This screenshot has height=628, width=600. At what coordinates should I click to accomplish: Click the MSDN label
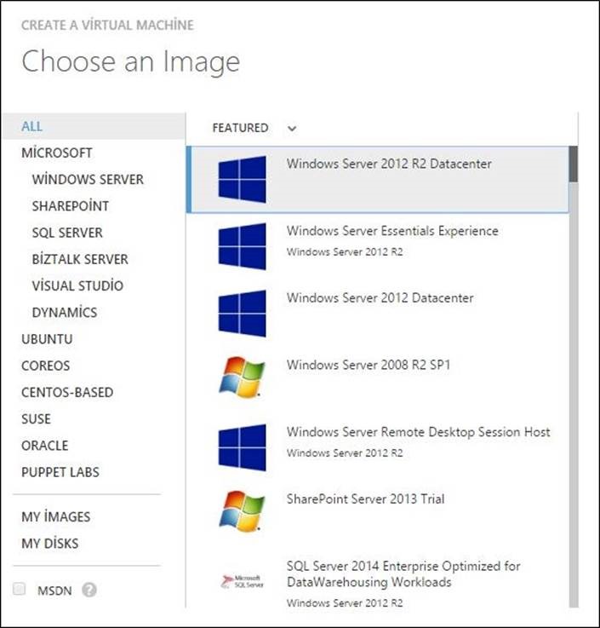coord(54,591)
